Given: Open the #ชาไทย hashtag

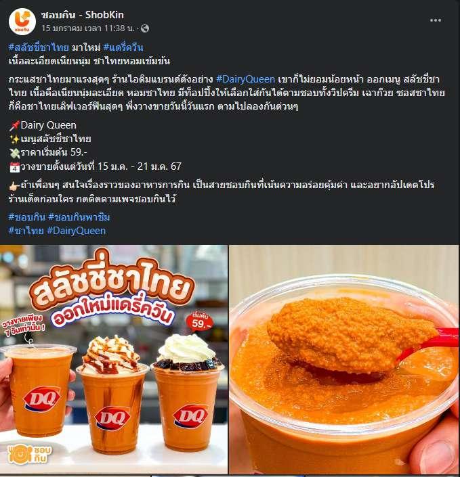Looking at the screenshot, I should [26, 231].
